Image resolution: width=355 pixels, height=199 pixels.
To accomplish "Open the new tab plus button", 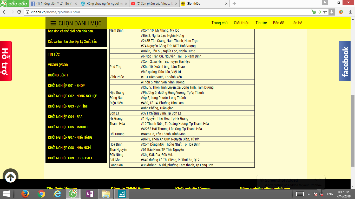I will click(234, 4).
